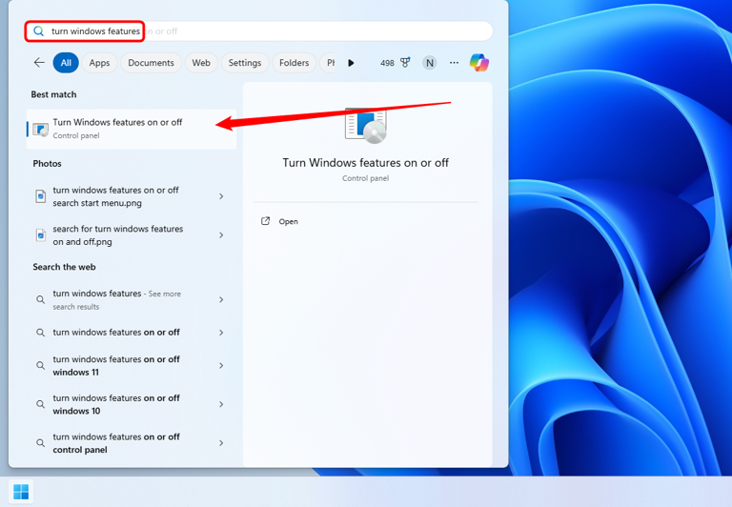The height and width of the screenshot is (507, 732).
Task: Expand chevron for control panel suggestion
Action: click(x=221, y=443)
